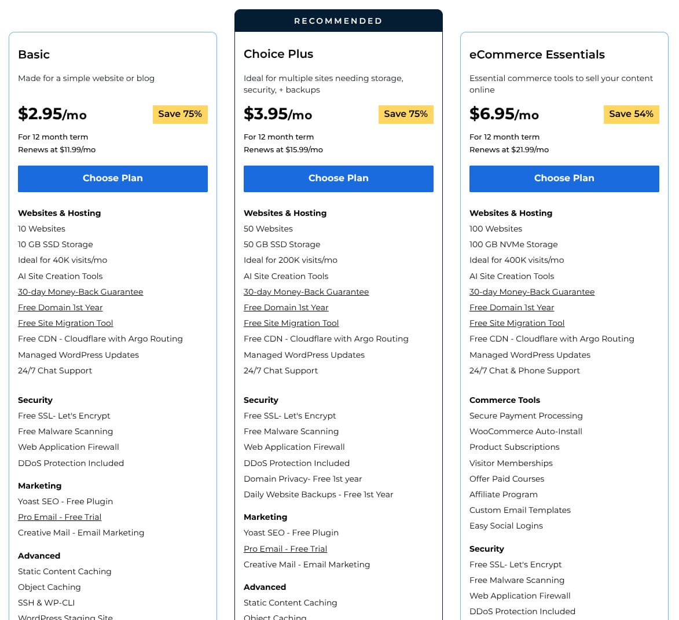679x620 pixels.
Task: Open Basic plan's 30-day Money-Back Guarantee link
Action: [80, 292]
